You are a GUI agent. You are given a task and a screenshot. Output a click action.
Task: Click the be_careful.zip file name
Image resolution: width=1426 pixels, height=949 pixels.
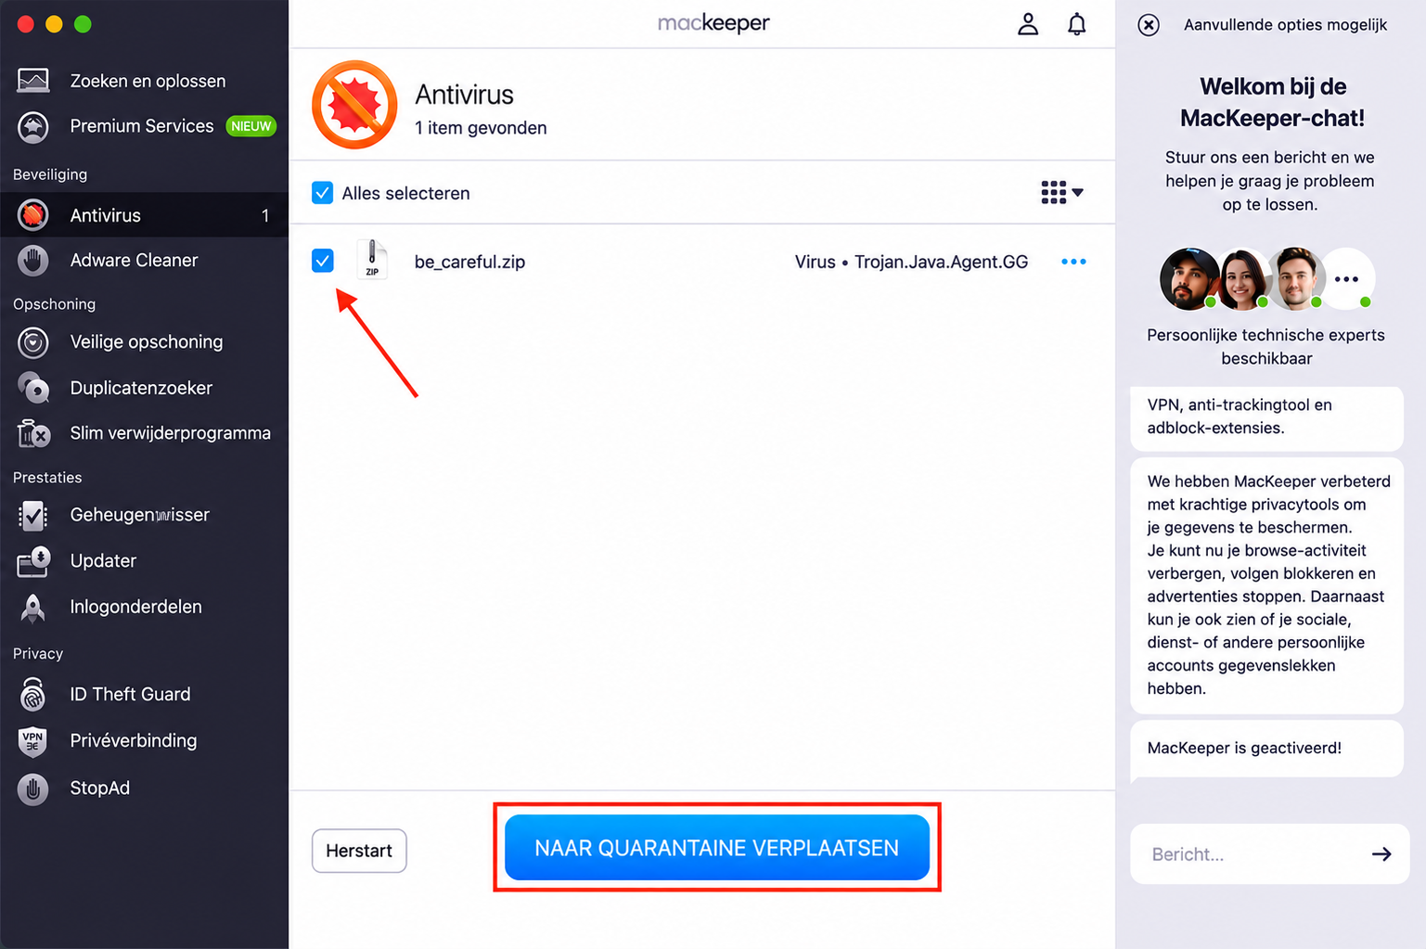469,262
